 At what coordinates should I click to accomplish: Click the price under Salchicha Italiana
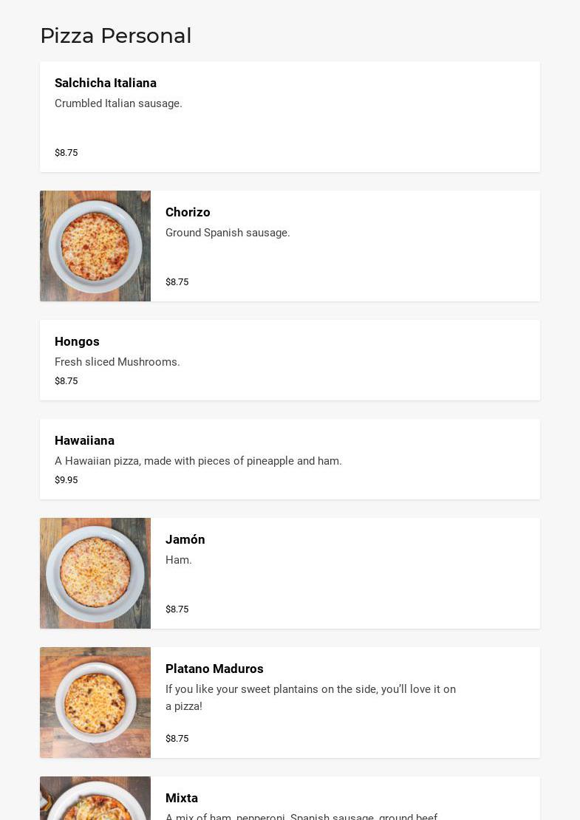click(x=66, y=153)
